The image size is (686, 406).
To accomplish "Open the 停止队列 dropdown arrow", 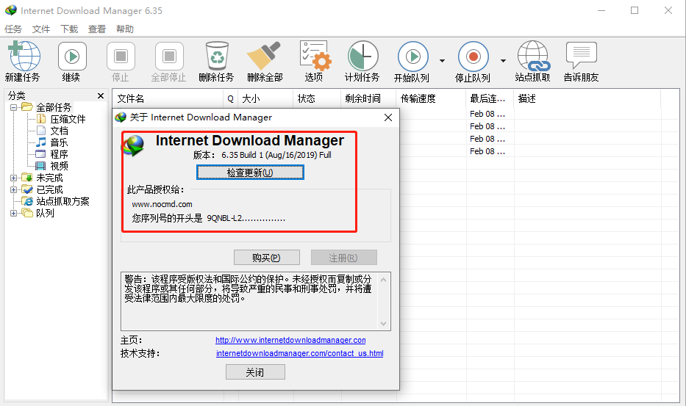I will (x=503, y=61).
